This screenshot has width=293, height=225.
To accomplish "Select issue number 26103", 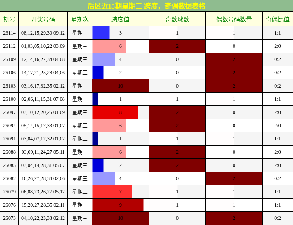I will coord(9,86).
